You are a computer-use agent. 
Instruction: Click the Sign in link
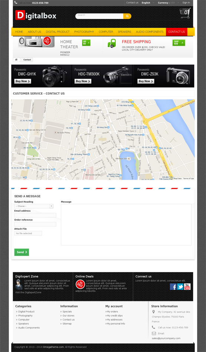point(186,3)
